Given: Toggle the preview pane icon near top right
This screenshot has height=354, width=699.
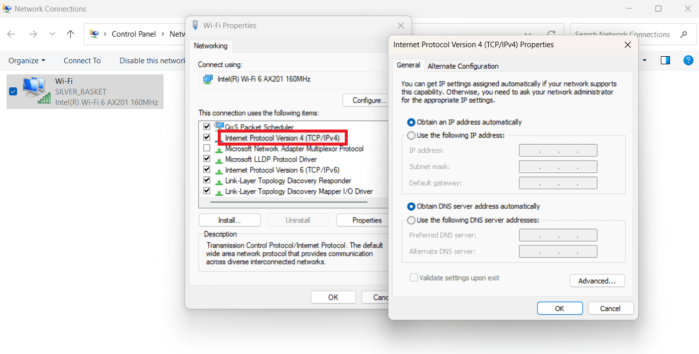Looking at the screenshot, I should pos(665,60).
